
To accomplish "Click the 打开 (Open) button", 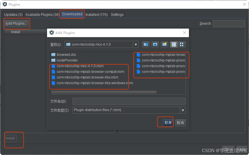I will pyautogui.click(x=168, y=123).
